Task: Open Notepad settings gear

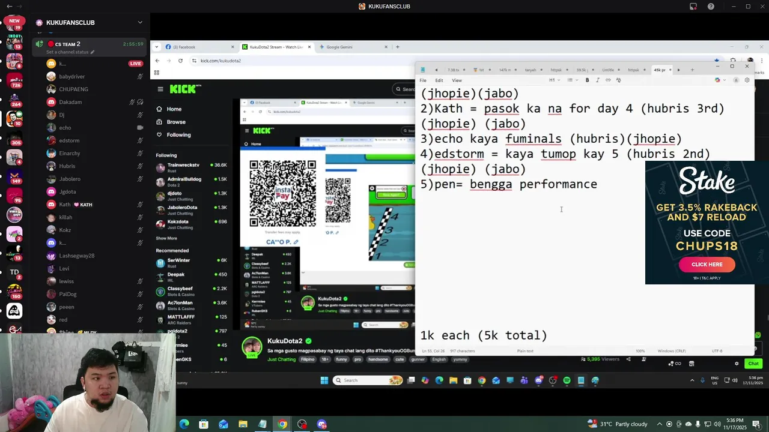Action: click(747, 80)
